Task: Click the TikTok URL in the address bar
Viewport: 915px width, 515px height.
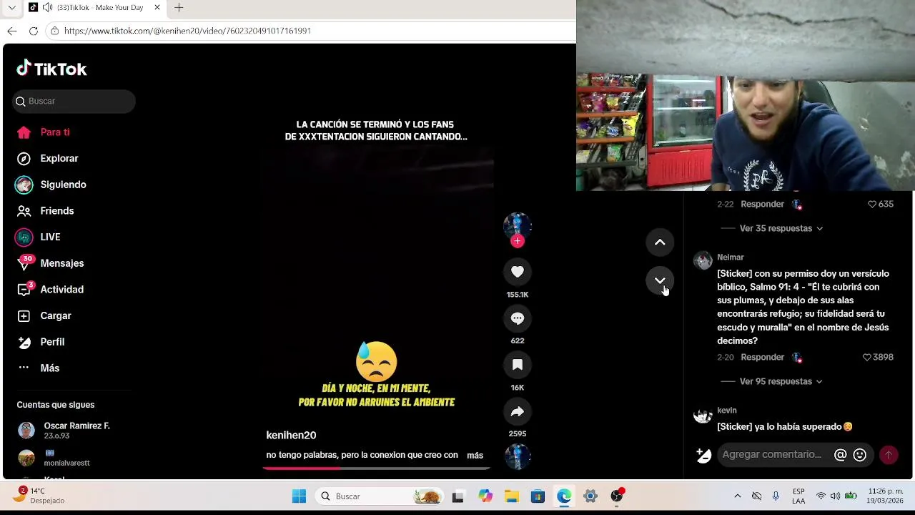Action: tap(187, 31)
